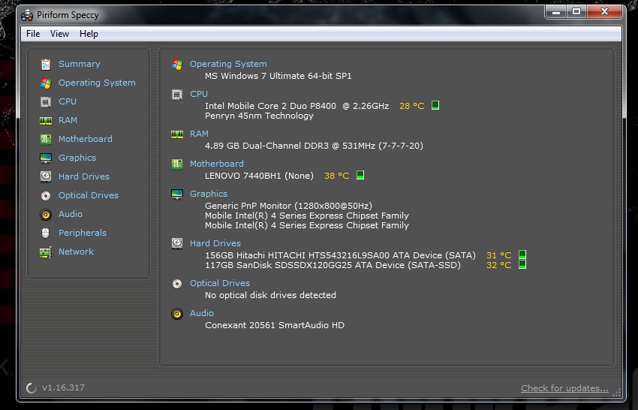Open Optical Drives in the sidebar
This screenshot has height=410, width=638.
click(x=89, y=195)
